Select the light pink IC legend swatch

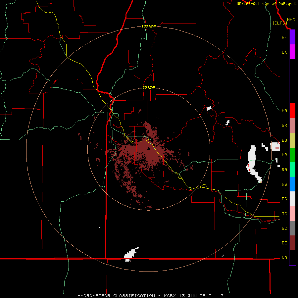pos(292,214)
